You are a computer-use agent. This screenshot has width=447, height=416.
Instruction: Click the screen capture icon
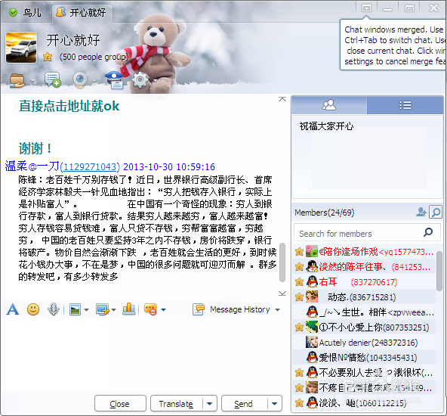103,309
